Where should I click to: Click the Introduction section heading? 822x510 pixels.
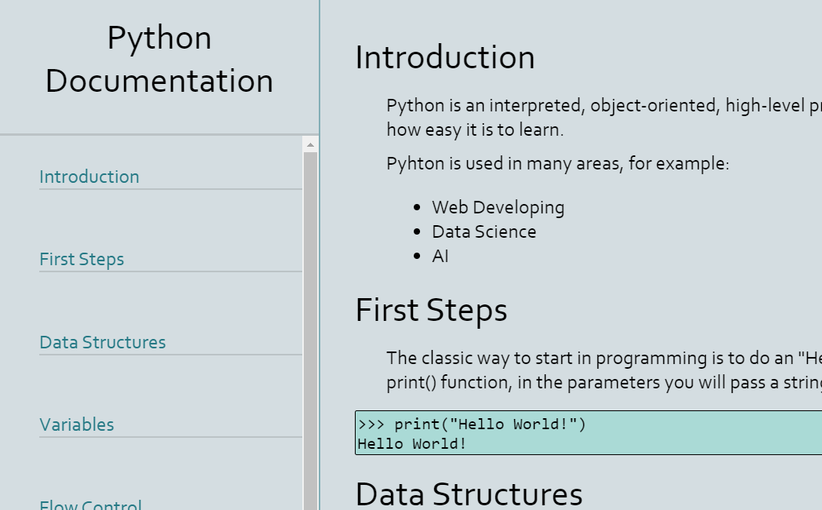[445, 57]
